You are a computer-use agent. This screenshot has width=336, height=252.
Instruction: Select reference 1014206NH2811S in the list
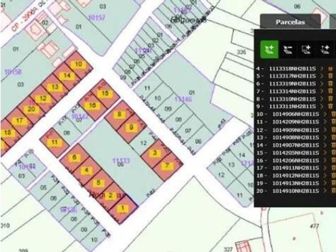tap(296, 160)
